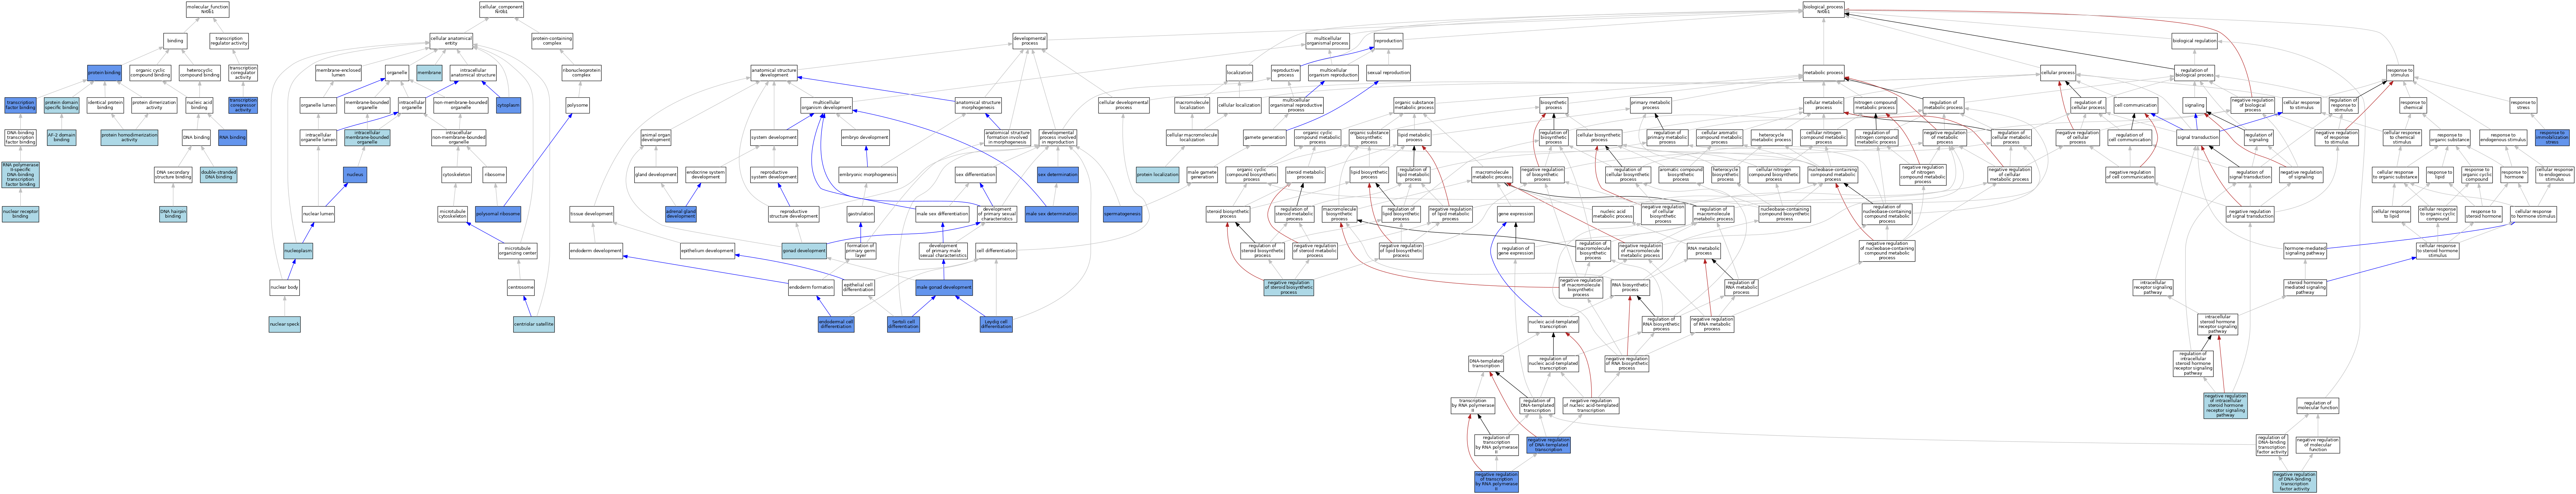2576x494 pixels.
Task: Select the 'response to immobilization stress' blue node
Action: 2552,137
